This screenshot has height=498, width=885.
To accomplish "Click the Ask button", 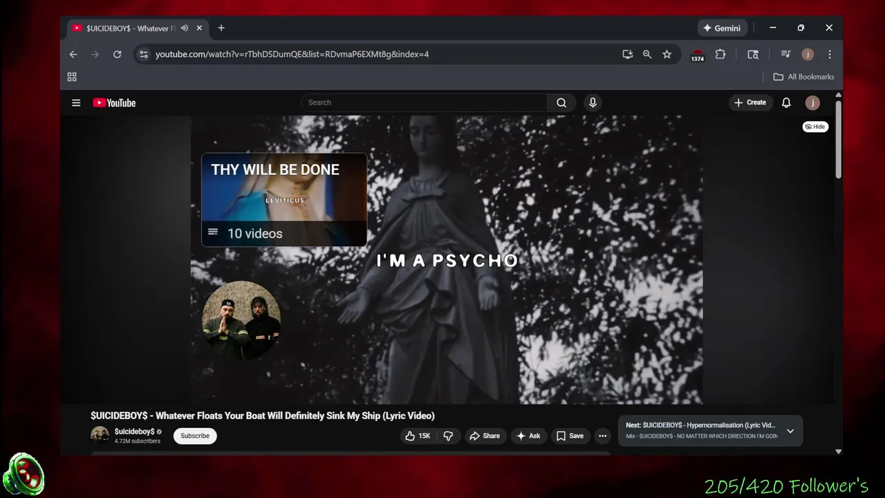I will click(x=528, y=436).
